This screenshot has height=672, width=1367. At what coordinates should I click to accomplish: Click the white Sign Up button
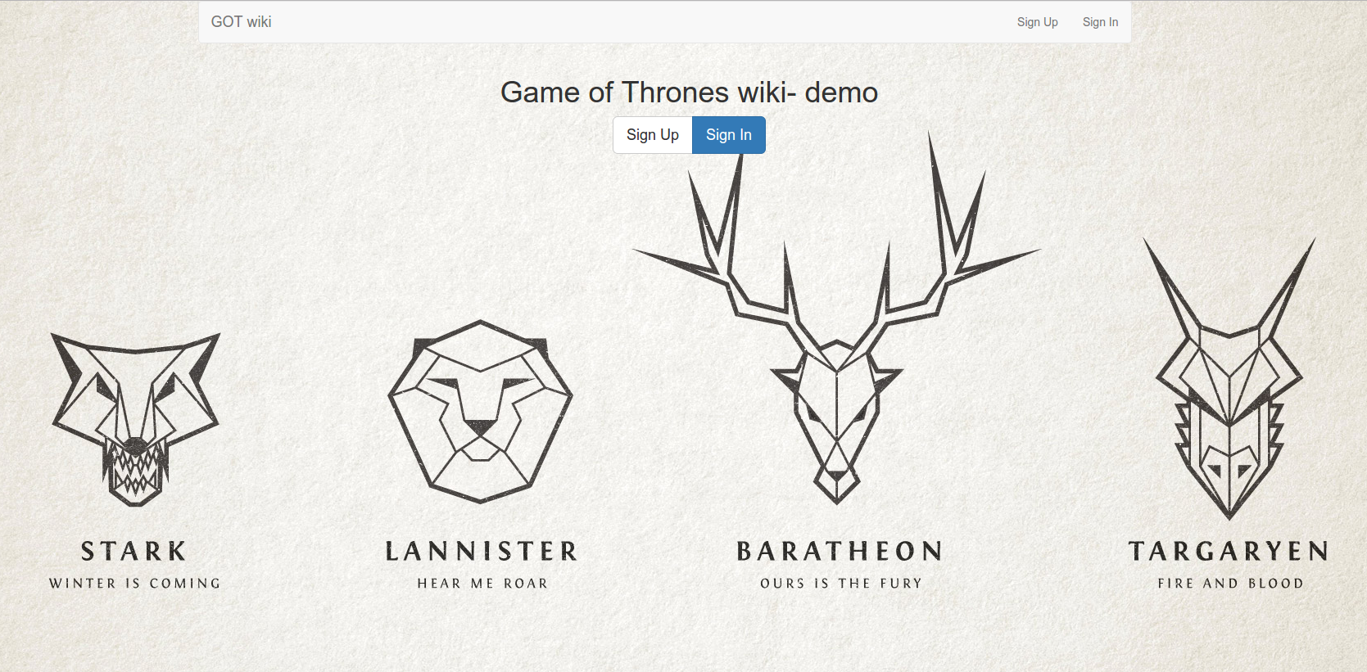coord(653,135)
